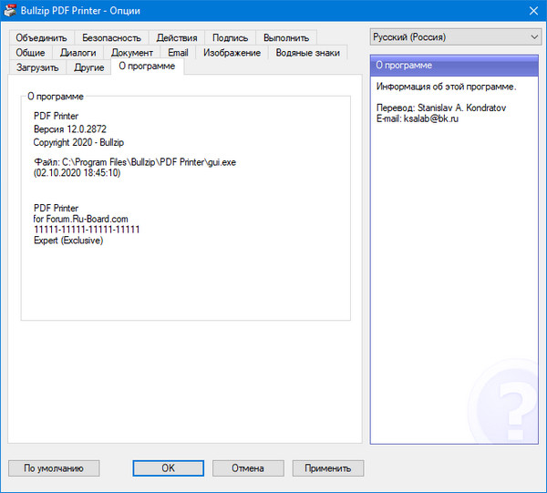Select the Действия tab

[x=176, y=38]
